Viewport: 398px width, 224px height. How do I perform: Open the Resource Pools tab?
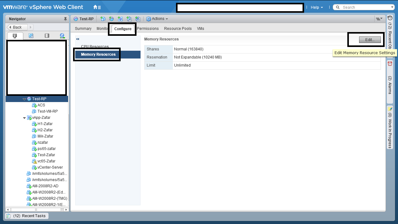click(178, 29)
